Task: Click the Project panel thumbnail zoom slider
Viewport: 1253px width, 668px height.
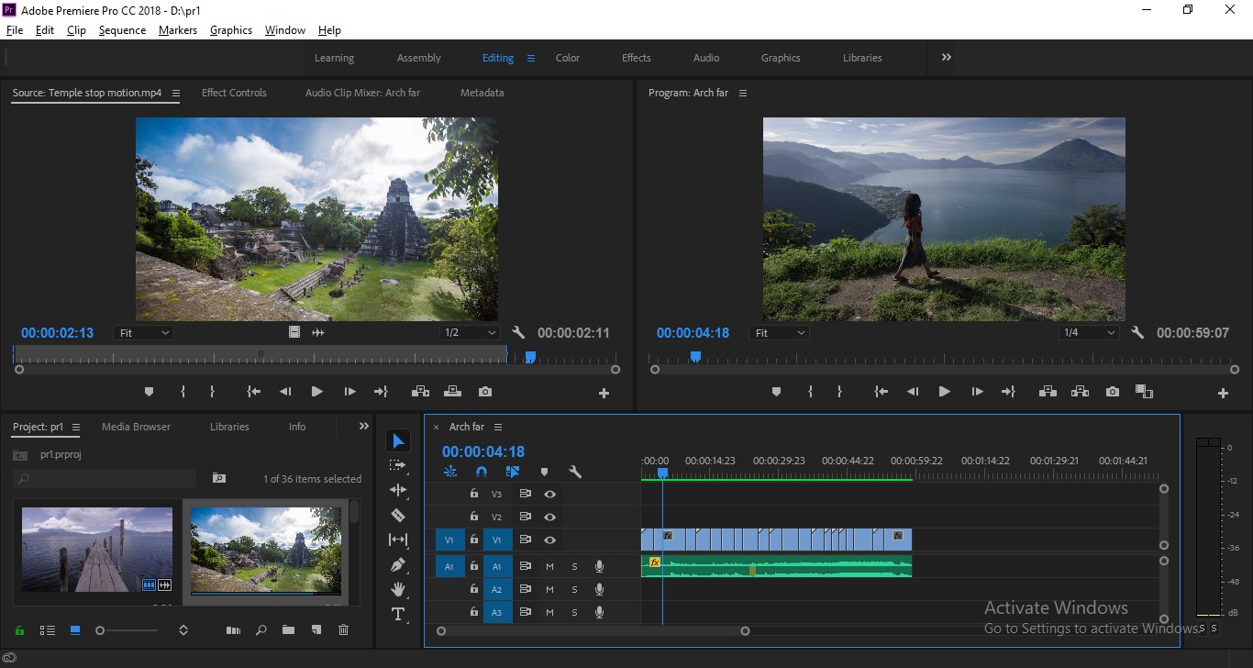Action: point(128,630)
